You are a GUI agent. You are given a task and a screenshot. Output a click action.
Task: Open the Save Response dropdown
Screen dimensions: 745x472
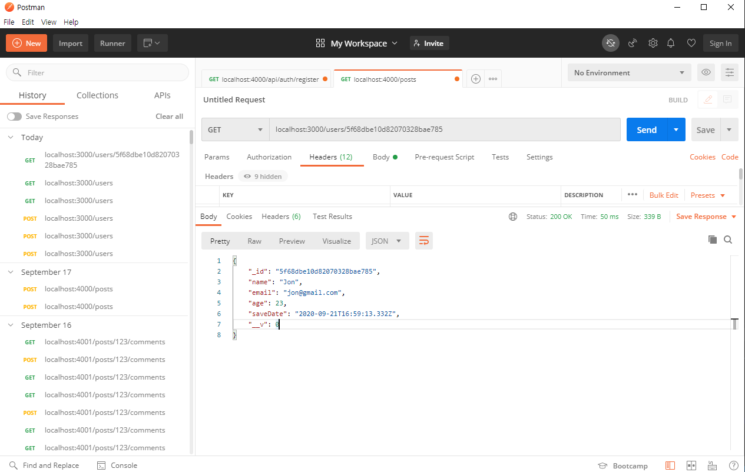[706, 217]
